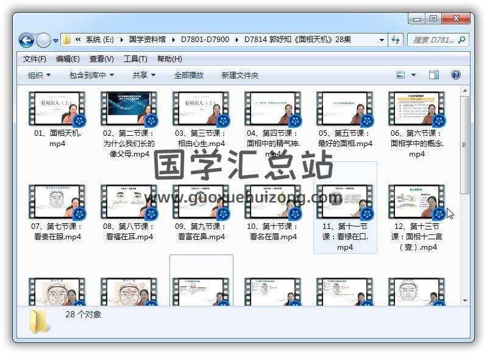Click the greyed Forward arrow button
487x355 pixels.
tap(43, 40)
